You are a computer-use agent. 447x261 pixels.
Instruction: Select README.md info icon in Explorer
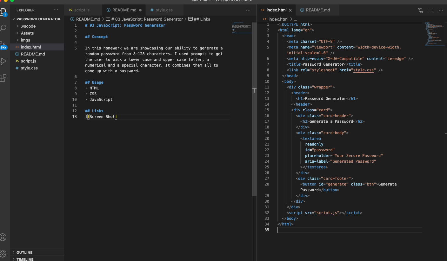pyautogui.click(x=17, y=54)
